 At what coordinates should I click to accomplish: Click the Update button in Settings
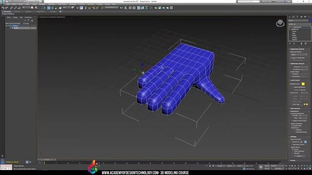[299, 156]
